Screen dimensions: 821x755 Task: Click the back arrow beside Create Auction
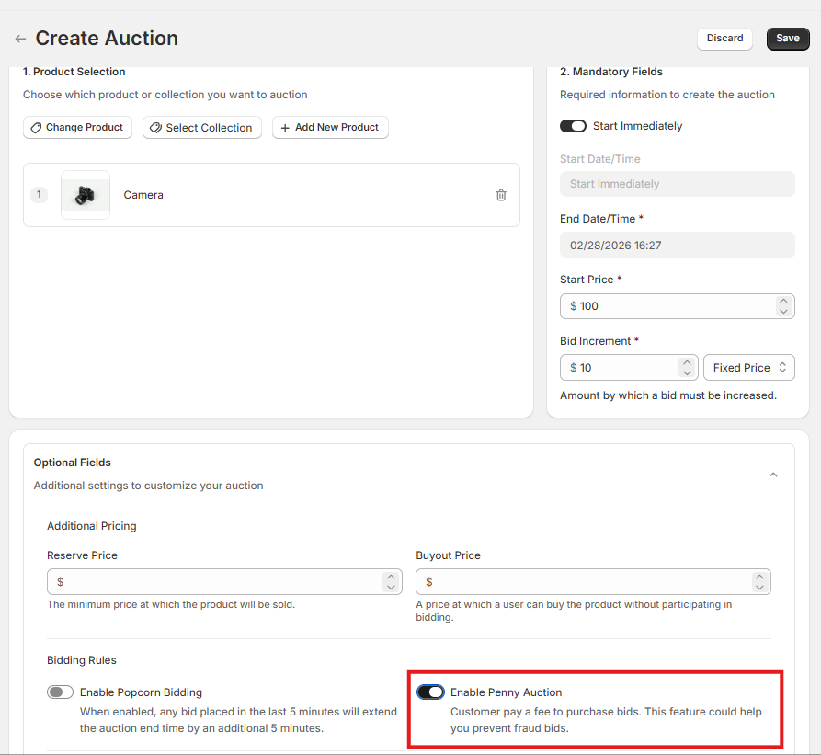pos(20,39)
